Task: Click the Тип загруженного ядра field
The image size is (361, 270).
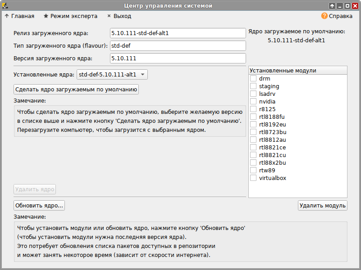Action: (x=178, y=46)
